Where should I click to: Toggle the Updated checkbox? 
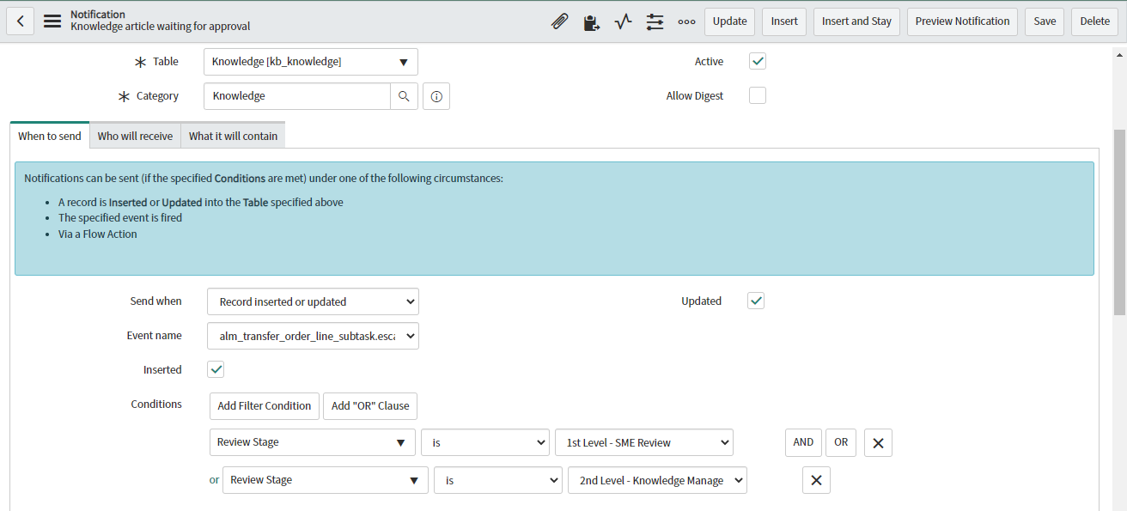pos(756,301)
